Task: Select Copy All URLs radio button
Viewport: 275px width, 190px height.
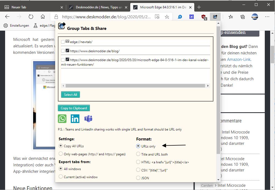Action: 61,146
